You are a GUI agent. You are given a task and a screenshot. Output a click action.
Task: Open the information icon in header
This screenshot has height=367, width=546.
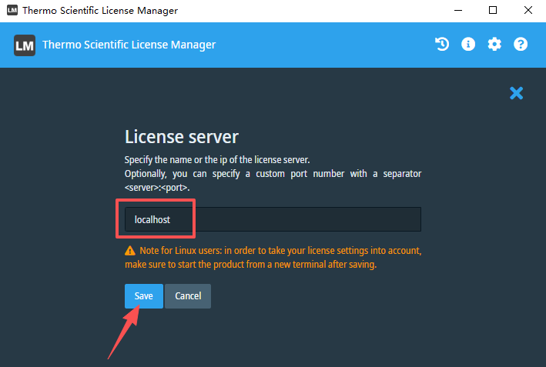coord(468,44)
